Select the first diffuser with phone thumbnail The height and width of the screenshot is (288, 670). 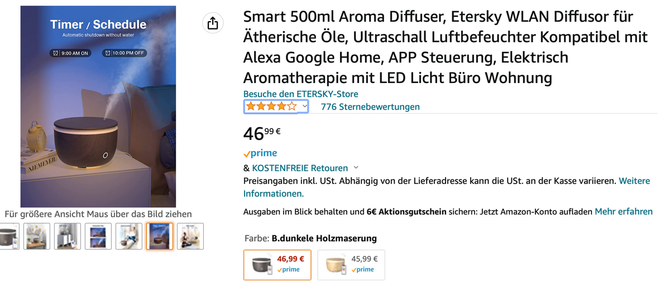coord(9,236)
